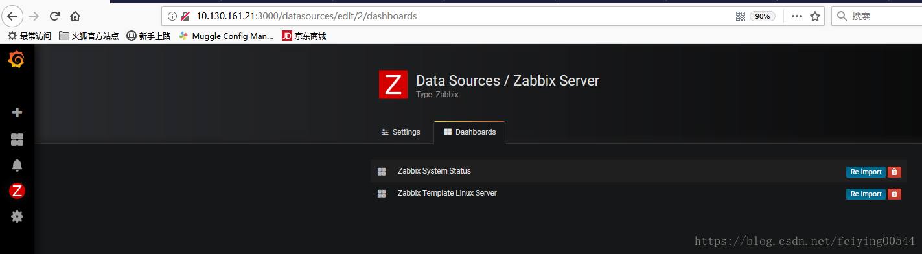The image size is (922, 254).
Task: Go to the browser home page
Action: [x=76, y=16]
